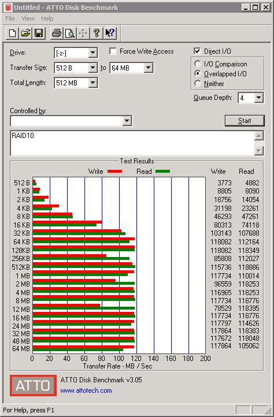
Task: Visit the www.attotech.com link
Action: (86, 390)
